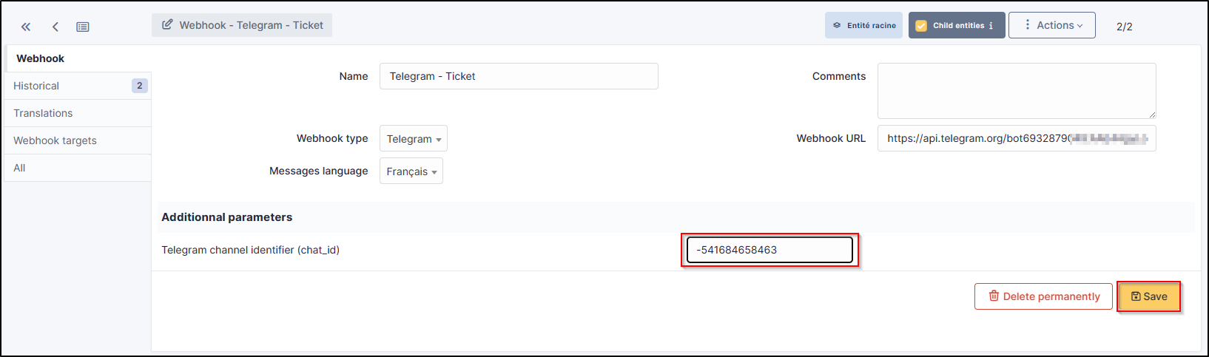1209x357 pixels.
Task: Focus the Telegram chat_id input field
Action: [x=769, y=250]
